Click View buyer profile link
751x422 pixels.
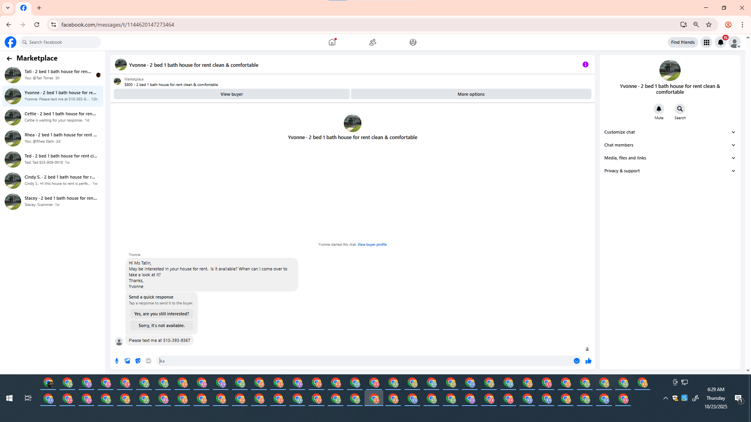(x=372, y=245)
